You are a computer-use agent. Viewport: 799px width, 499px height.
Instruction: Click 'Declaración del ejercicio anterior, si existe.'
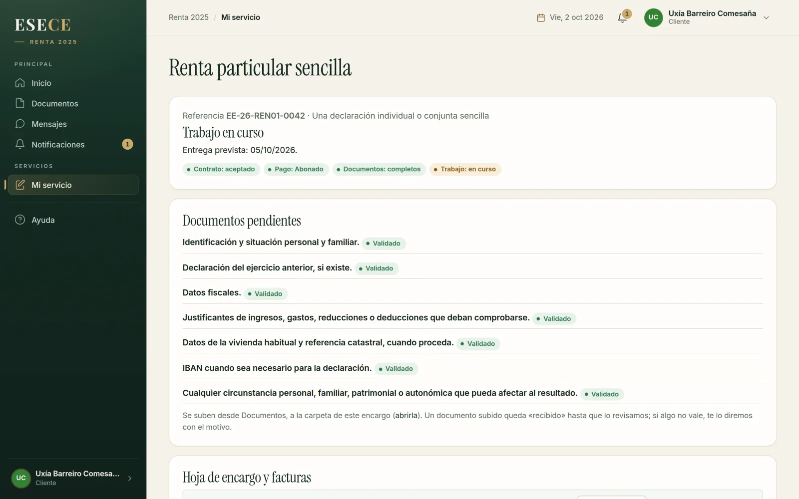(x=267, y=268)
